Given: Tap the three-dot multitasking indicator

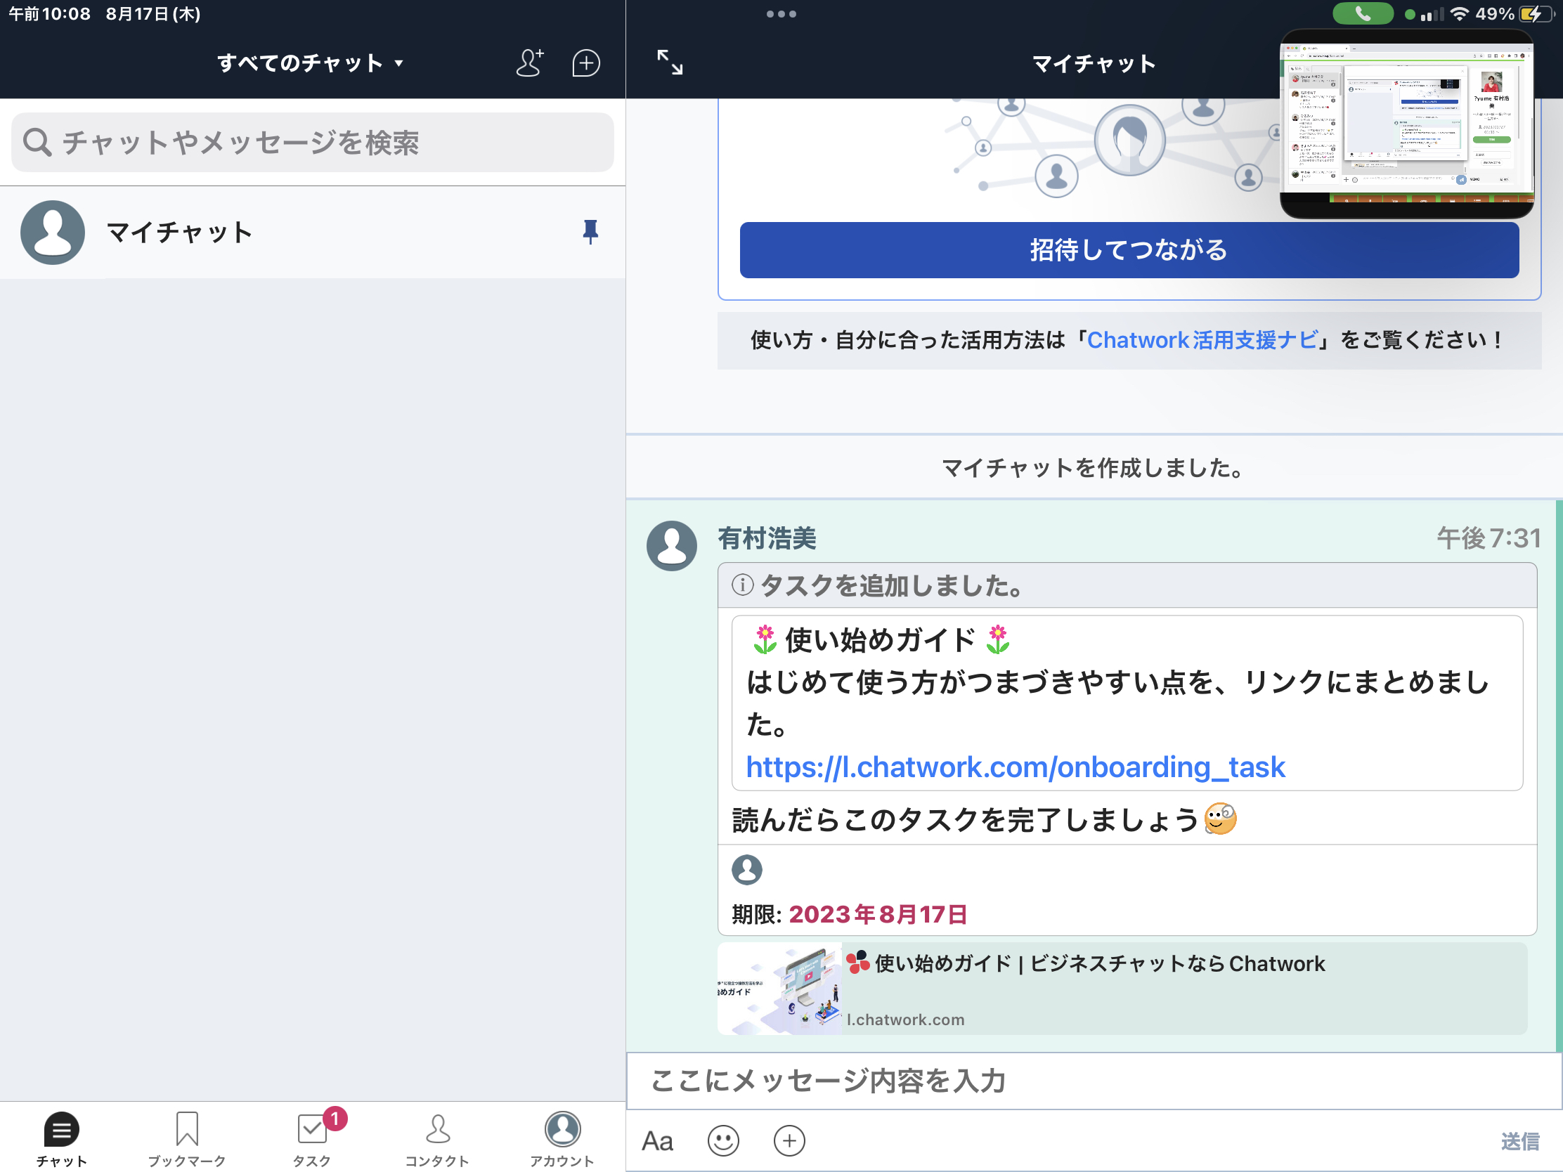Looking at the screenshot, I should pyautogui.click(x=781, y=14).
